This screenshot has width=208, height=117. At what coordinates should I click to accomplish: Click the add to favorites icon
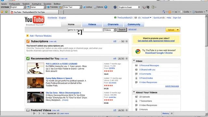[6, 12]
